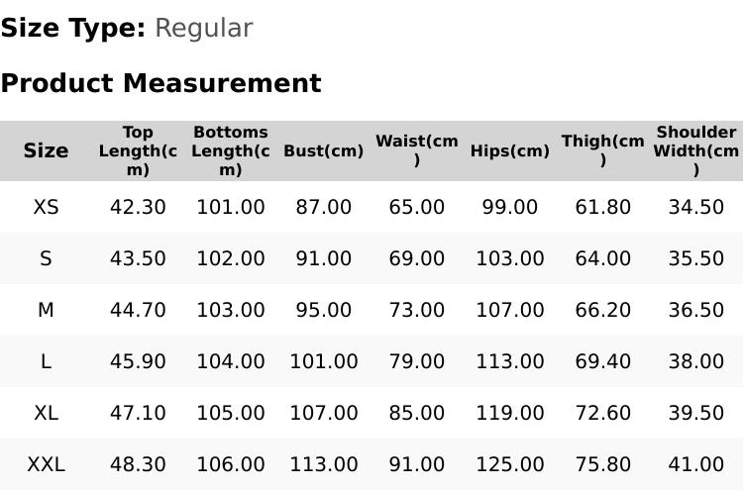Select the 42.30 top length cell
The width and height of the screenshot is (743, 490).
[138, 207]
